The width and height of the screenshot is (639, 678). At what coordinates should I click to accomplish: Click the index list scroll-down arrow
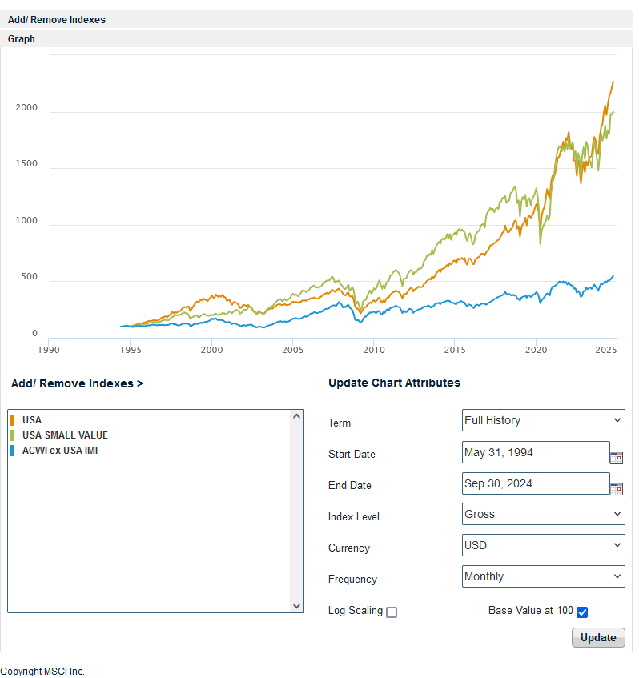[x=296, y=606]
